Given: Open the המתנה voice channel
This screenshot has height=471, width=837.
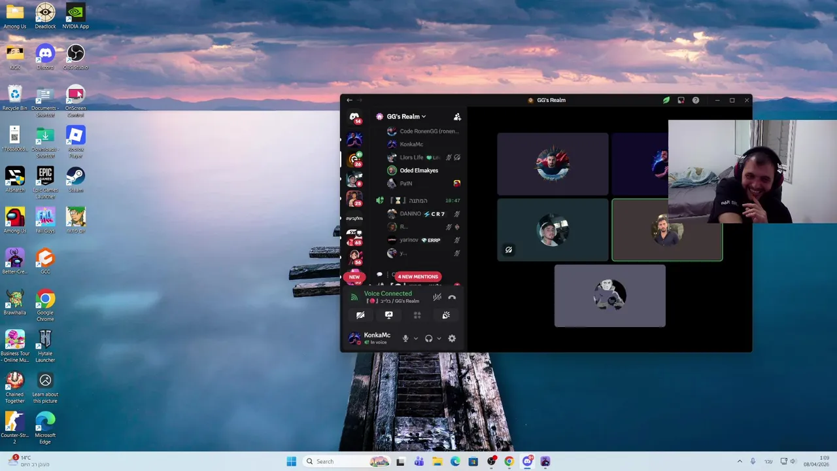Looking at the screenshot, I should coord(418,201).
